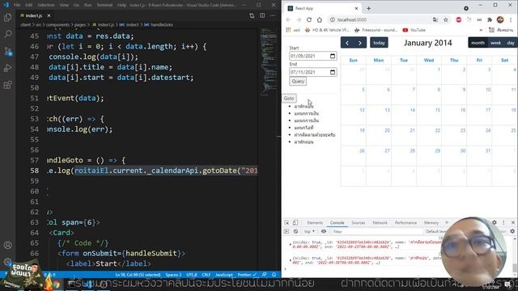
Task: Clear the DevTools console
Action: click(x=295, y=232)
